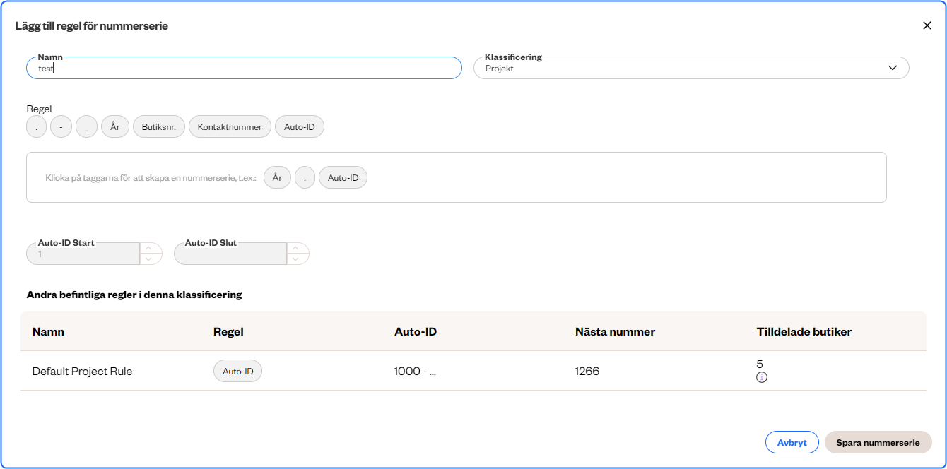Viewport: 947px width, 469px height.
Task: Increase the Auto-ID Slut value
Action: tap(295, 248)
